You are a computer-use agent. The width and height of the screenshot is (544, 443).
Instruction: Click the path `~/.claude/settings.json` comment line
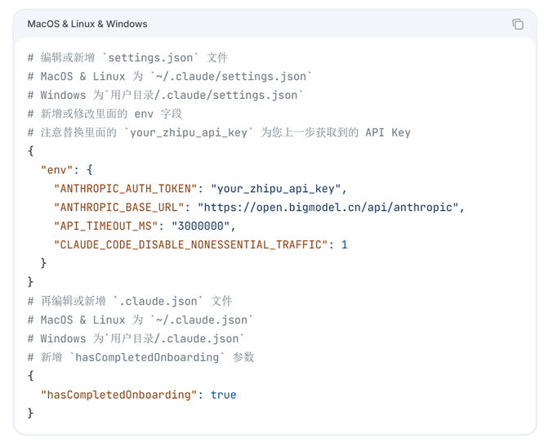[x=170, y=76]
